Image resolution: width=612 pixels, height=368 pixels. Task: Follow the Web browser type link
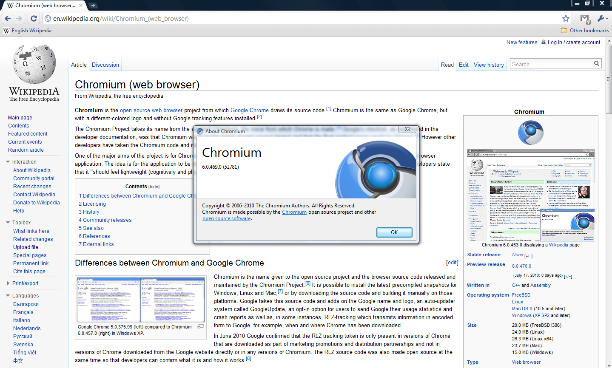coord(526,362)
